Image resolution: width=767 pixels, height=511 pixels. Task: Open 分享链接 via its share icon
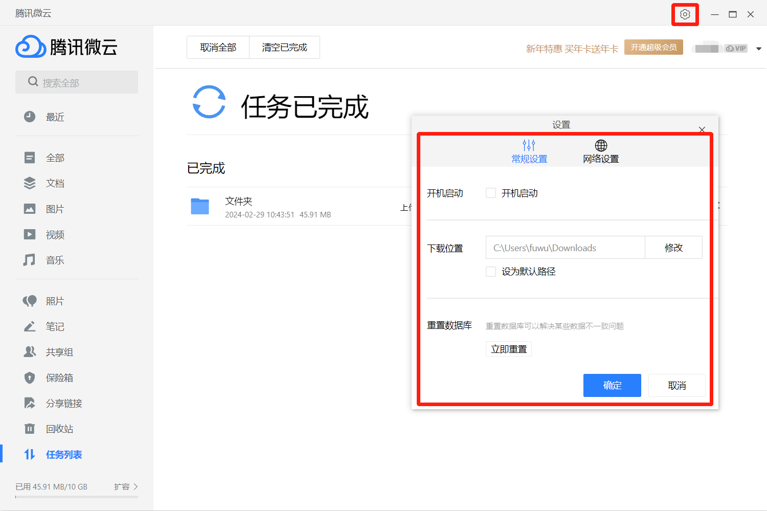click(x=30, y=403)
